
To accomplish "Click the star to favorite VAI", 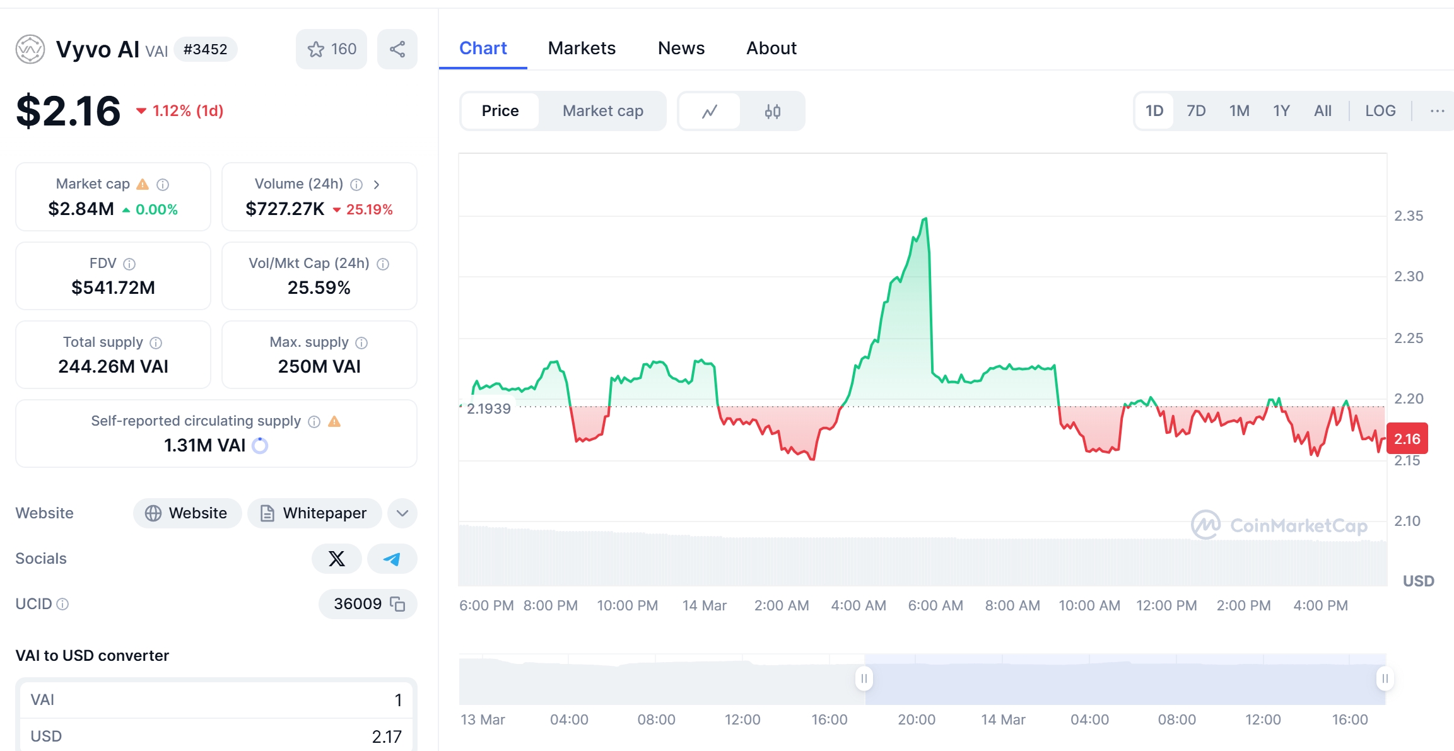I will pyautogui.click(x=317, y=50).
